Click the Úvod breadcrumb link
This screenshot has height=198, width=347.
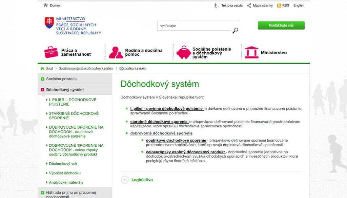pyautogui.click(x=49, y=68)
